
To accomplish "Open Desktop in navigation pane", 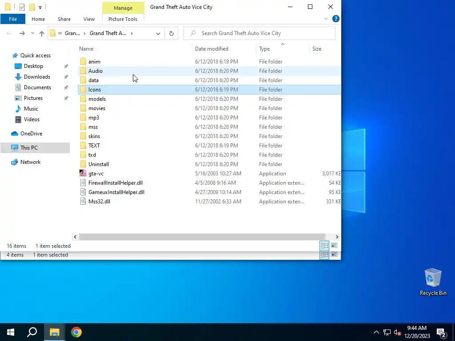I will pyautogui.click(x=33, y=66).
